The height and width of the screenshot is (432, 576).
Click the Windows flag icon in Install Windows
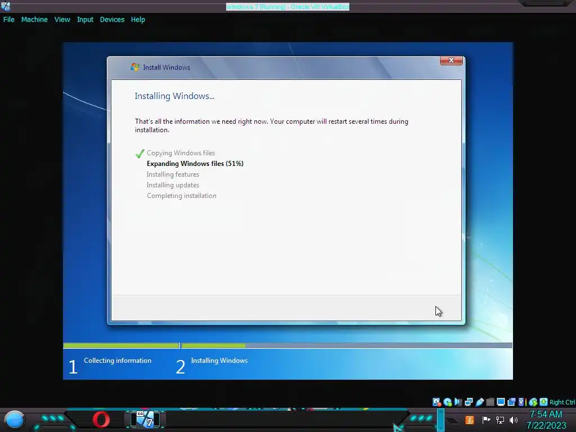135,67
